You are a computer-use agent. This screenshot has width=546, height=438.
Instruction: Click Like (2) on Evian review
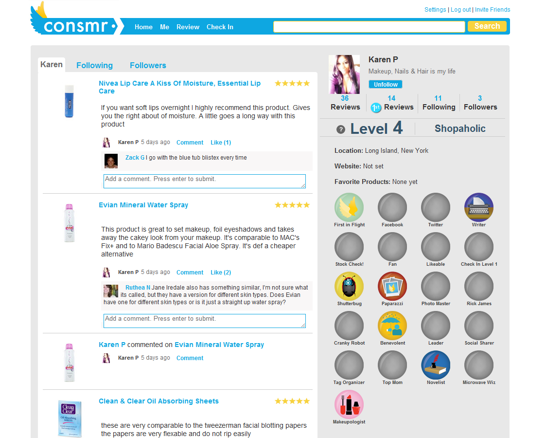pyautogui.click(x=221, y=272)
